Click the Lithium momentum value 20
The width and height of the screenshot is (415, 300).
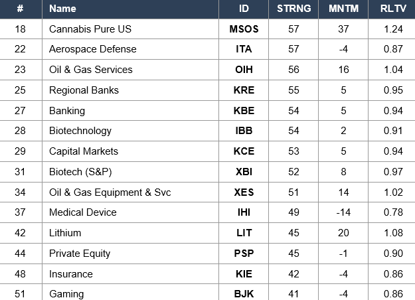click(x=343, y=233)
